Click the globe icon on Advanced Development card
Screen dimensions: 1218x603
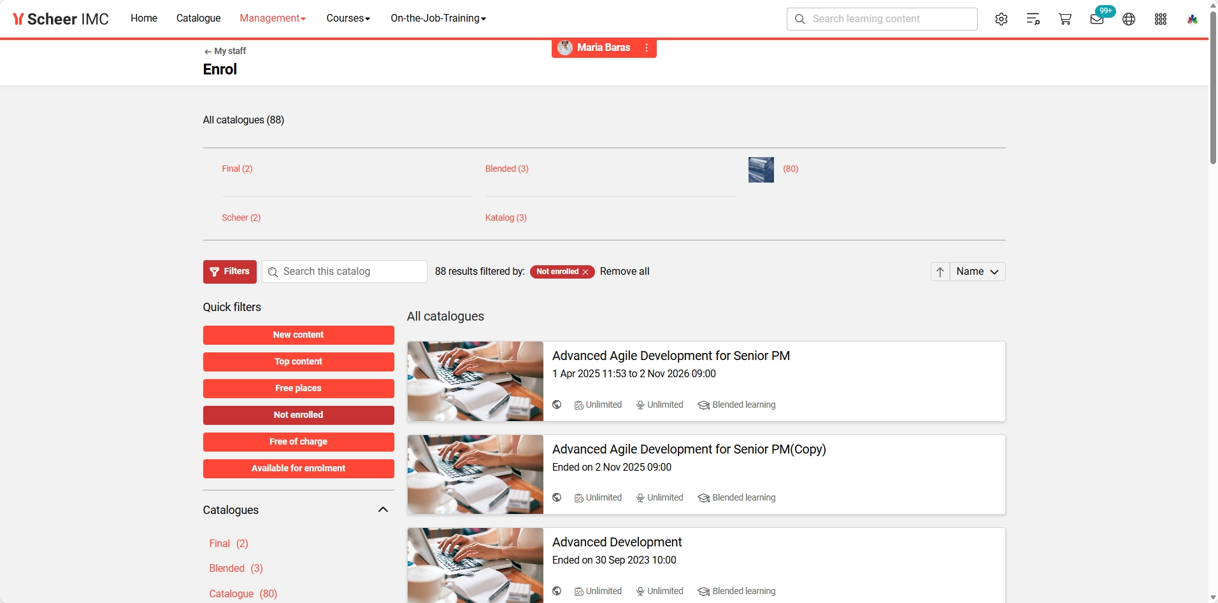tap(557, 591)
